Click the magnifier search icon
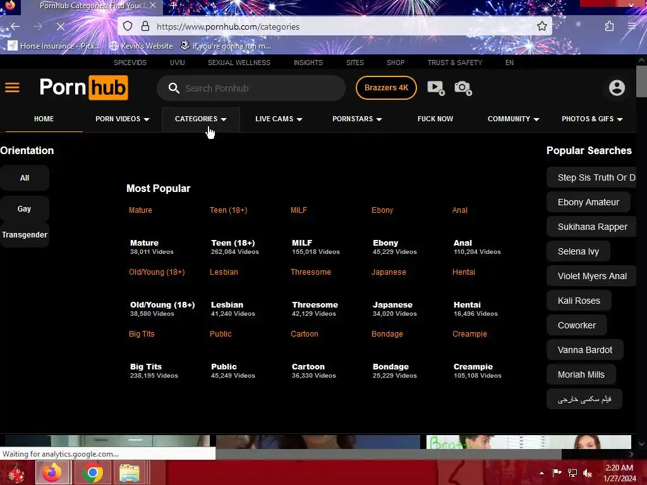Screen dimensions: 647x485 coord(174,88)
